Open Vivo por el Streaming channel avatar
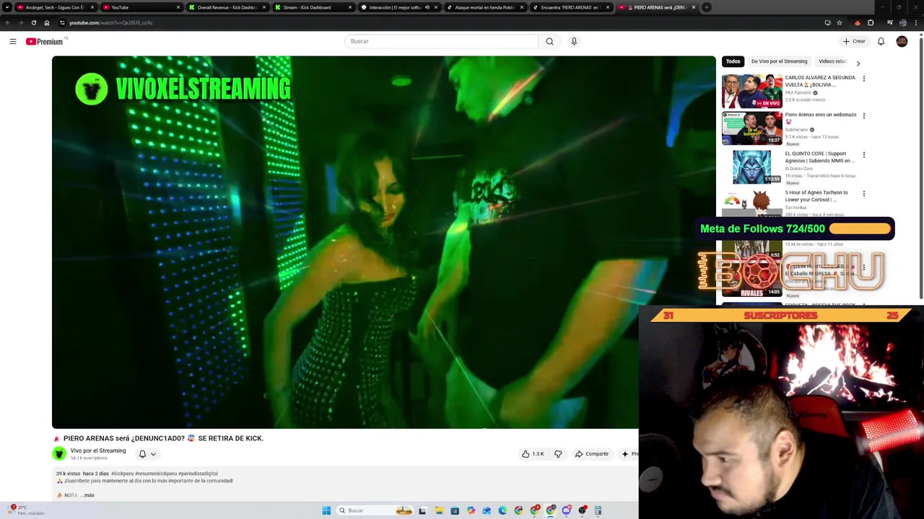Screen dimensions: 924x519 (59, 453)
